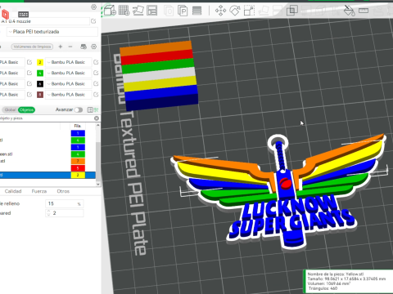Switch to Objetos settings mode
The height and width of the screenshot is (294, 393).
click(26, 110)
